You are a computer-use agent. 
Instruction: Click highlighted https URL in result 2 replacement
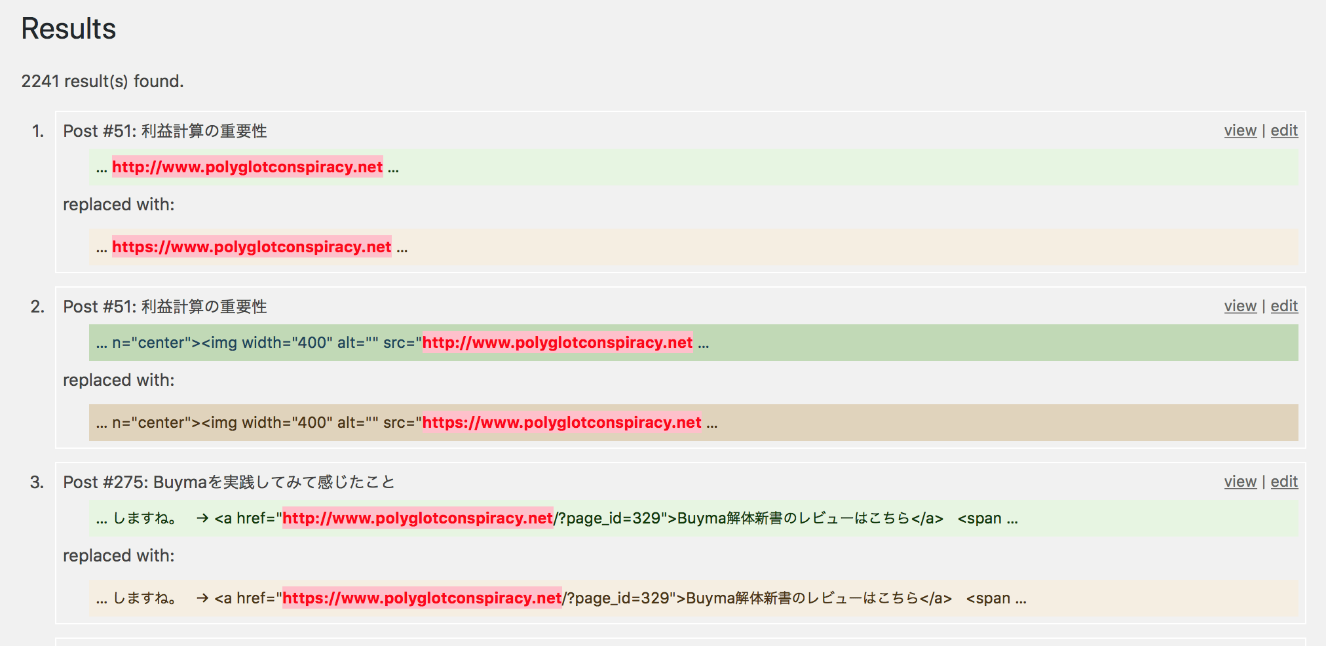point(562,423)
